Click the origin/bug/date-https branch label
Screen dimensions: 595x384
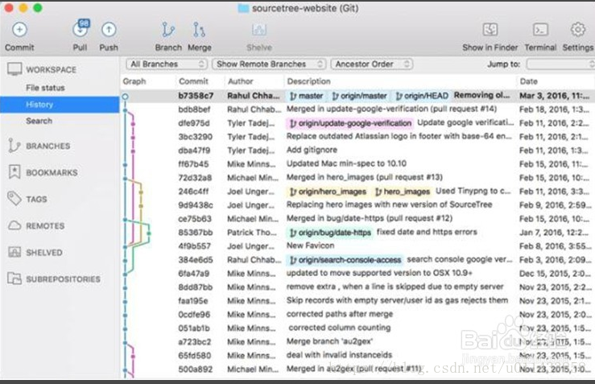pyautogui.click(x=330, y=233)
